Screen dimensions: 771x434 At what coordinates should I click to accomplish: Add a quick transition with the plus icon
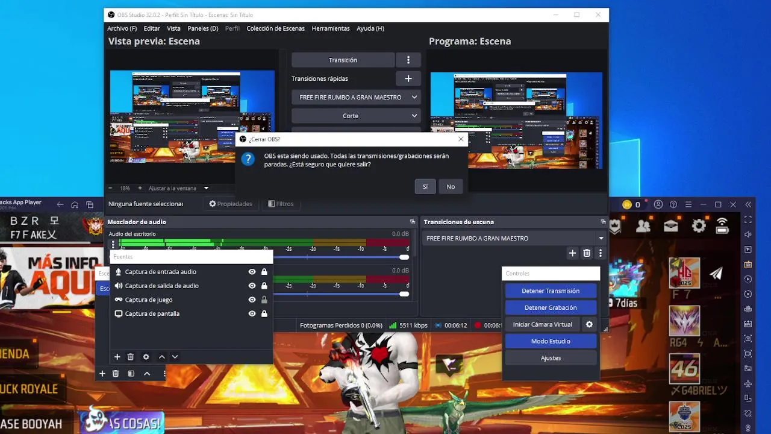click(x=408, y=78)
